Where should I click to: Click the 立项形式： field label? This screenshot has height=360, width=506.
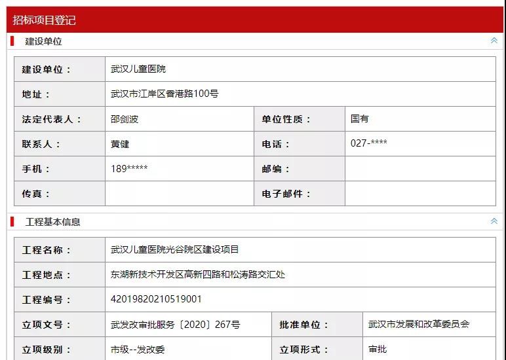(304, 350)
